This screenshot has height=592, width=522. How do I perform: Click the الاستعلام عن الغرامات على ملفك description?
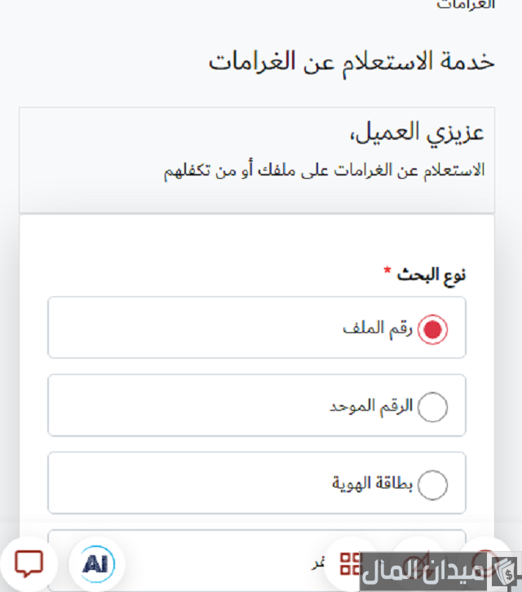(324, 171)
